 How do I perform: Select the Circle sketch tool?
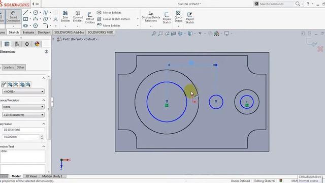(36, 13)
